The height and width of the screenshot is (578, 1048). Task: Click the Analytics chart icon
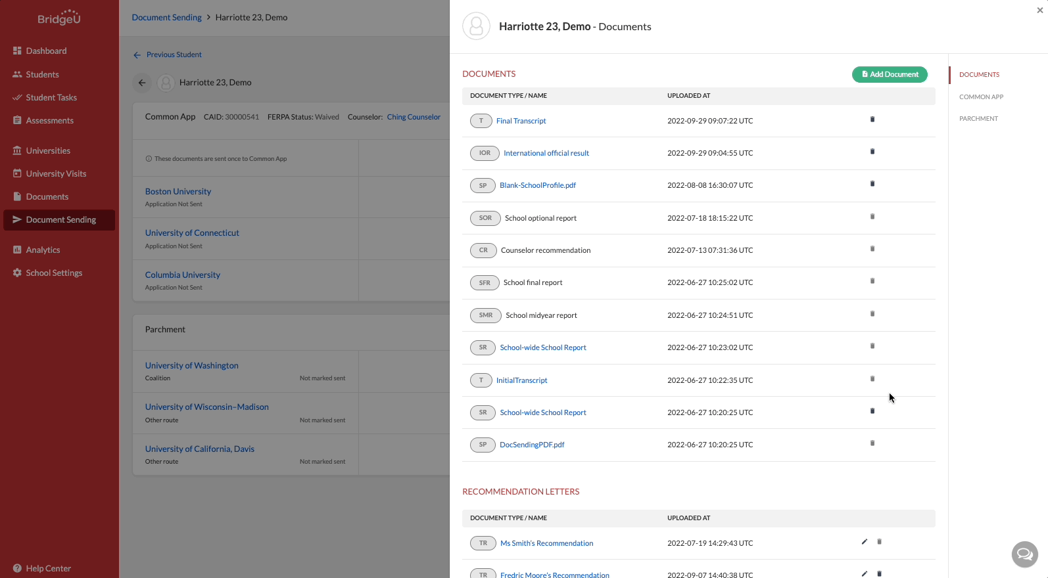point(17,250)
